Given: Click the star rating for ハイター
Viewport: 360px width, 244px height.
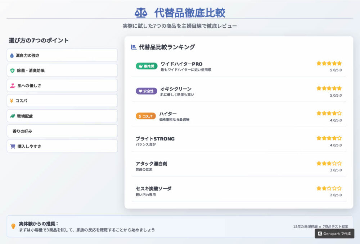Looking at the screenshot, I should [329, 113].
